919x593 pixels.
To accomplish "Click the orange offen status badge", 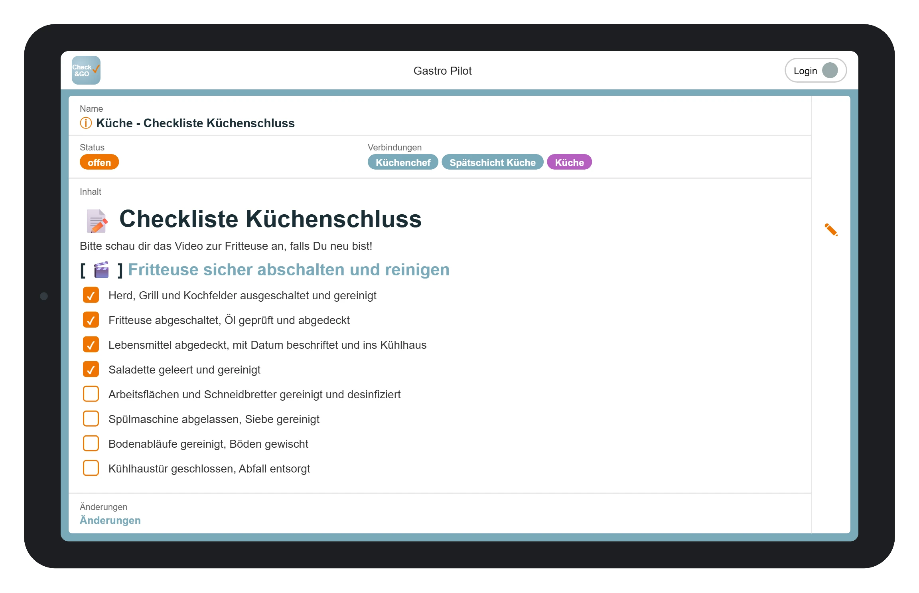I will (x=99, y=162).
